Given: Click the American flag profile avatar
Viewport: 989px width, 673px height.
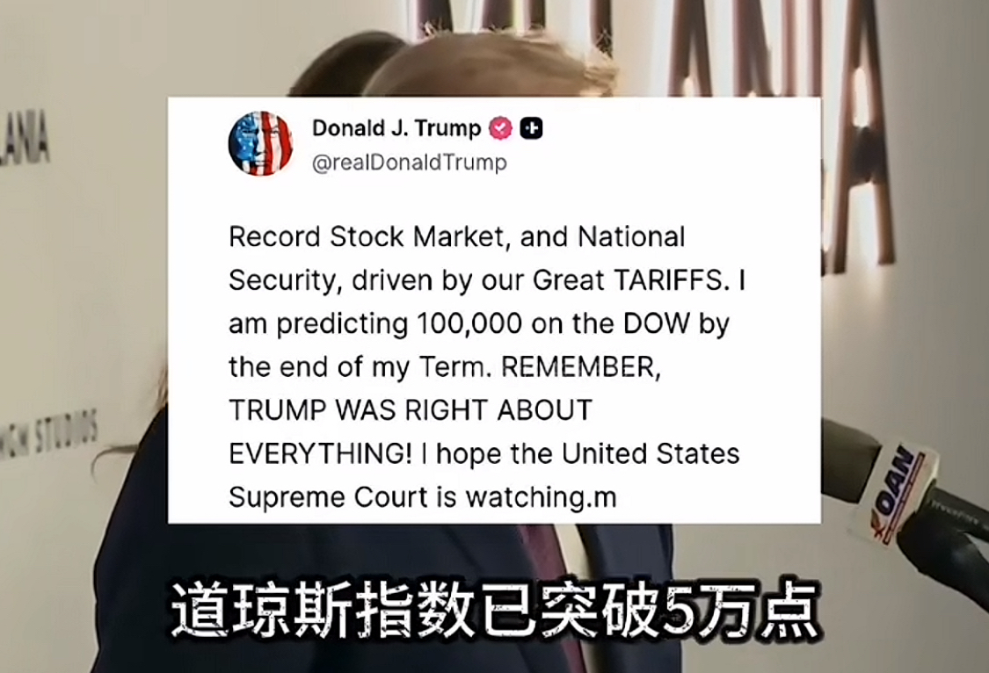Looking at the screenshot, I should pos(260,144).
